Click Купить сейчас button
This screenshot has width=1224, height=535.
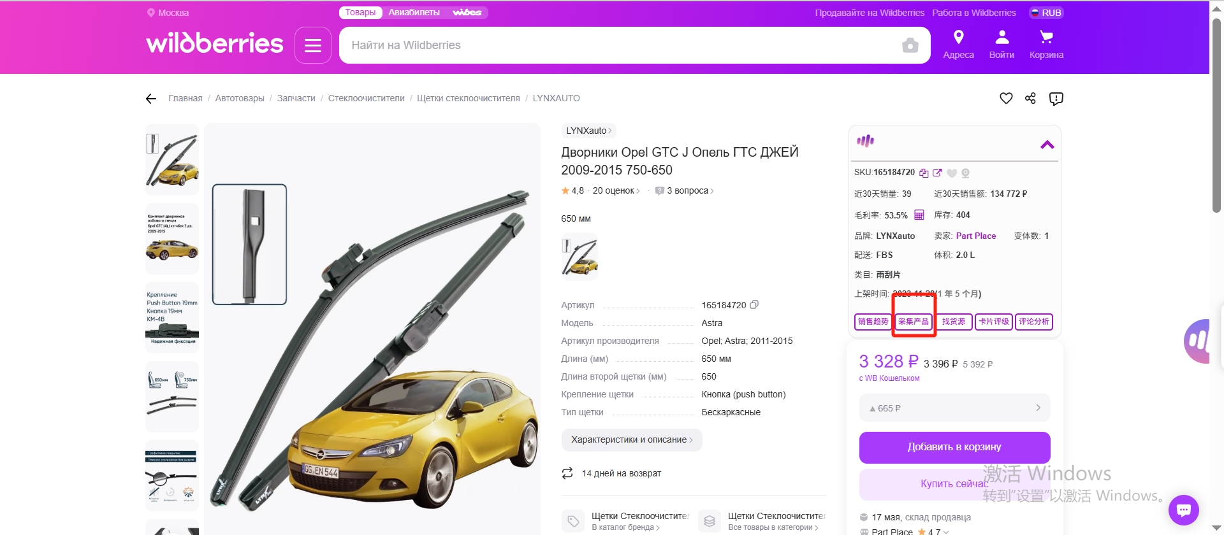coord(954,484)
